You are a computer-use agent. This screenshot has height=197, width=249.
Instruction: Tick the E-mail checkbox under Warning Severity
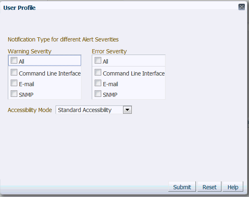coord(14,83)
